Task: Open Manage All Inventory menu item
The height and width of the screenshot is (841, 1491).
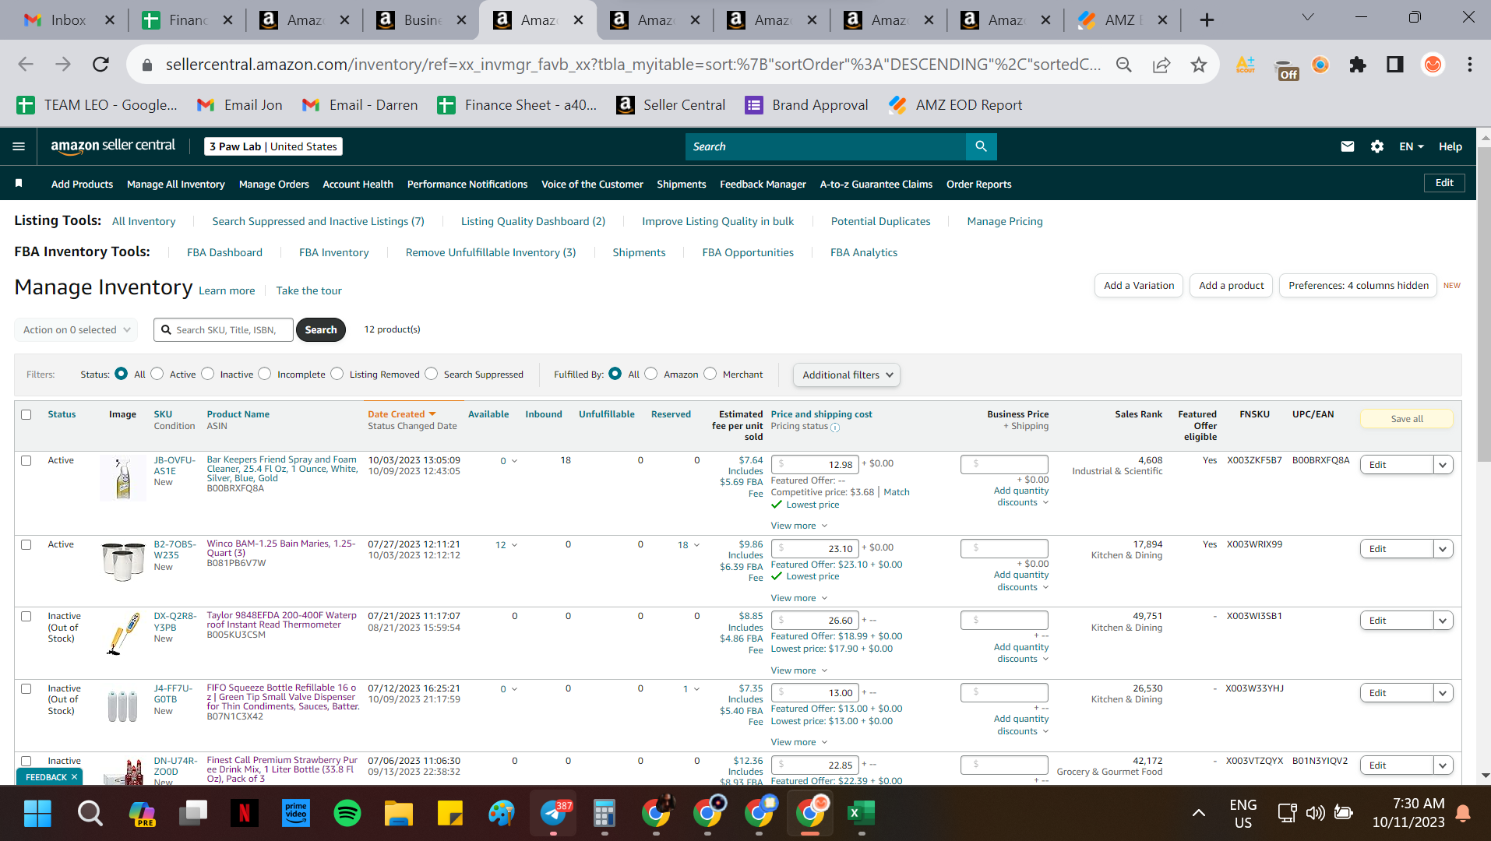Action: click(x=176, y=184)
